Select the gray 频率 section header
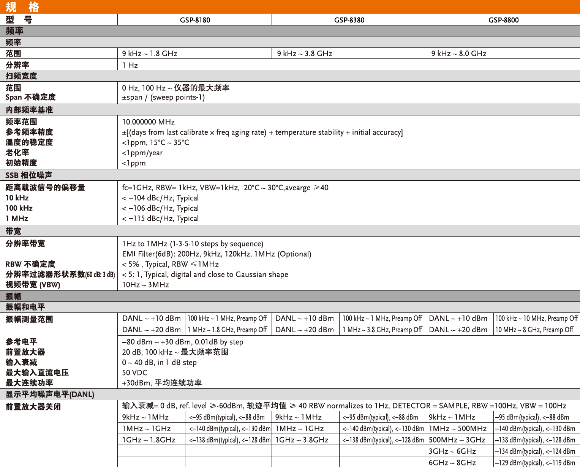The height and width of the screenshot is (467, 580). pos(290,31)
